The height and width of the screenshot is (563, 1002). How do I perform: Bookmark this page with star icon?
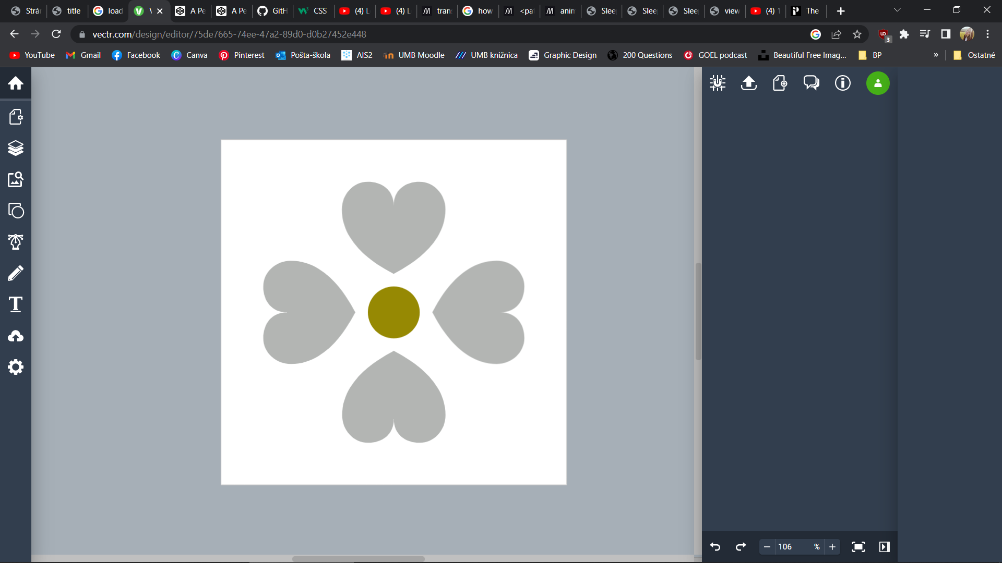857,34
